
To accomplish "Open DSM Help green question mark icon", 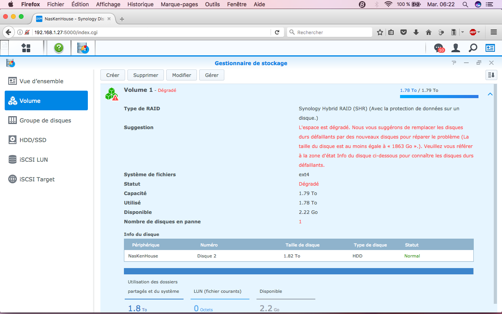I will [x=59, y=48].
